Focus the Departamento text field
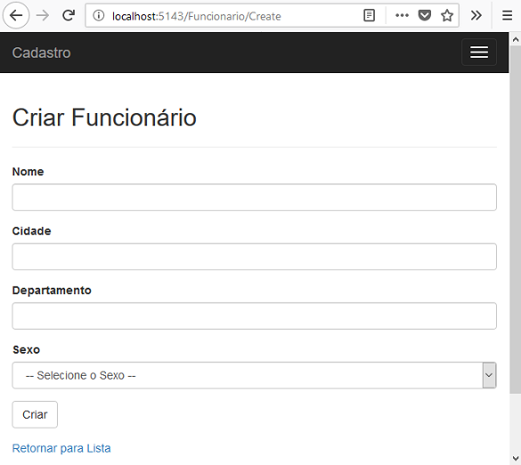 click(254, 315)
